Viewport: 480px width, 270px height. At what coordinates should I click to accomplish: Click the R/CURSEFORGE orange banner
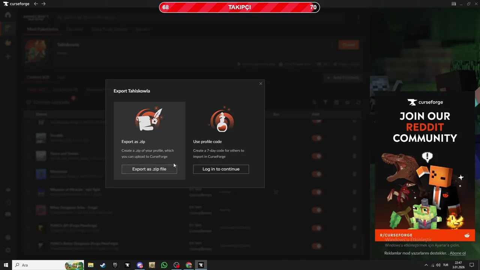pos(425,235)
